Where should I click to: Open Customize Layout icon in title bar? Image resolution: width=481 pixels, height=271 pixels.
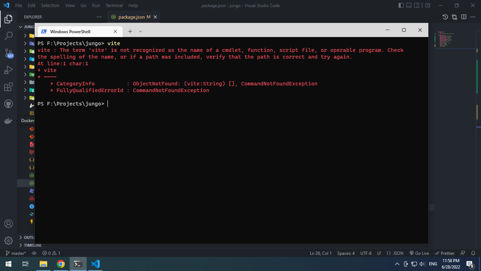pyautogui.click(x=428, y=5)
